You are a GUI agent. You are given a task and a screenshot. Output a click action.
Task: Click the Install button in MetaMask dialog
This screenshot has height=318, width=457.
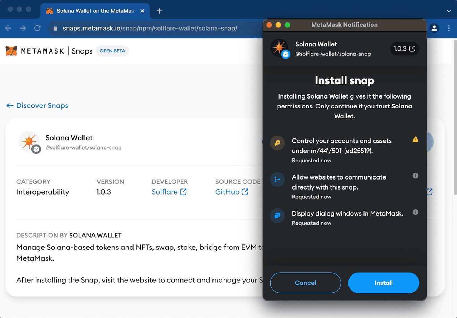click(383, 283)
